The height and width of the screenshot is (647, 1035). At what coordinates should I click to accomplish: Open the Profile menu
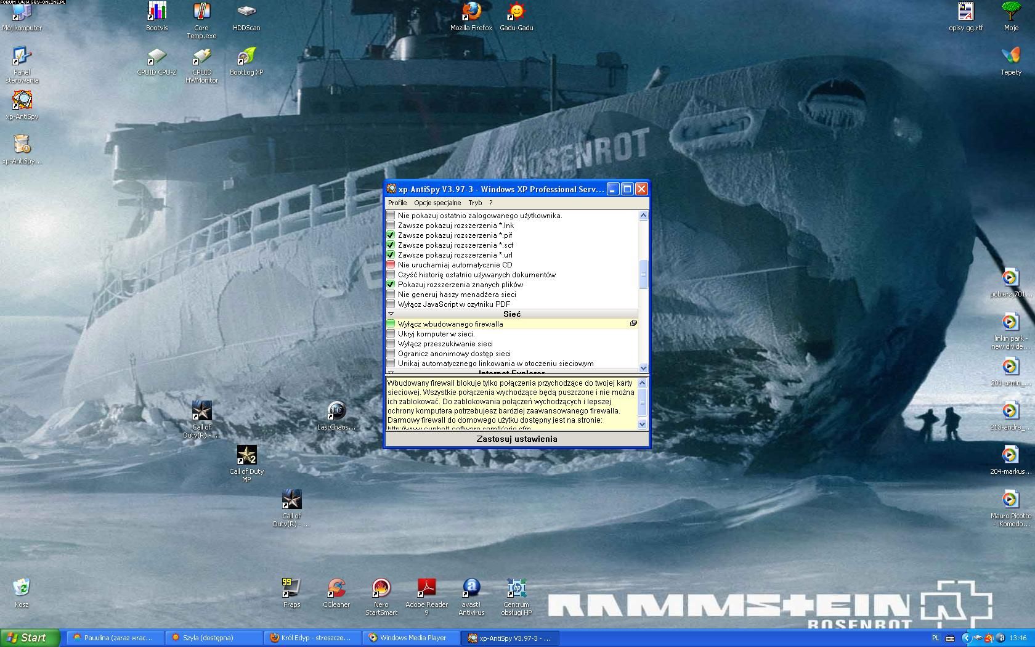point(397,203)
